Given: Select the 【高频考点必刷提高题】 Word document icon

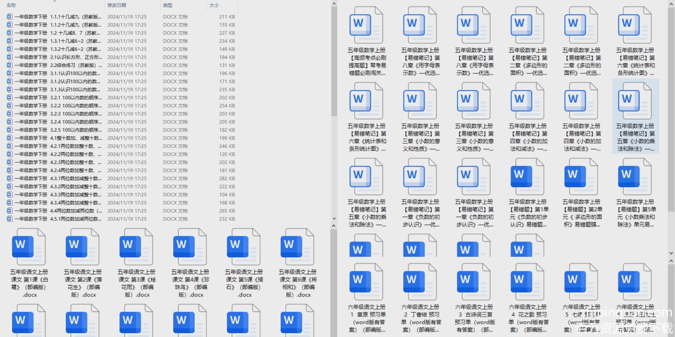Looking at the screenshot, I should 366,25.
